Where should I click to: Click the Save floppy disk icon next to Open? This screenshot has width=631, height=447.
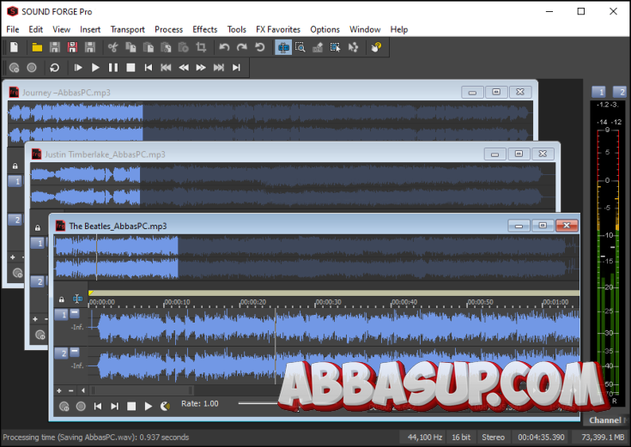55,47
